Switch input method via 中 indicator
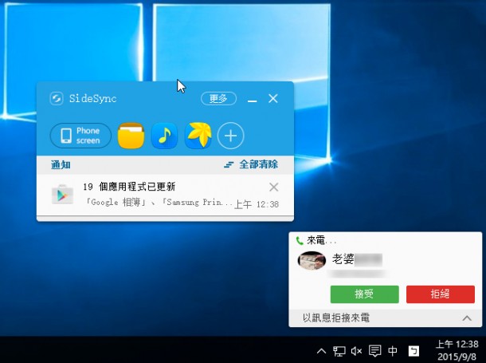Screen dimensions: 486x363 click(x=393, y=351)
